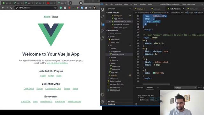204x115 pixels.
Task: Open the Run menu in VS Code
Action: 136,4
